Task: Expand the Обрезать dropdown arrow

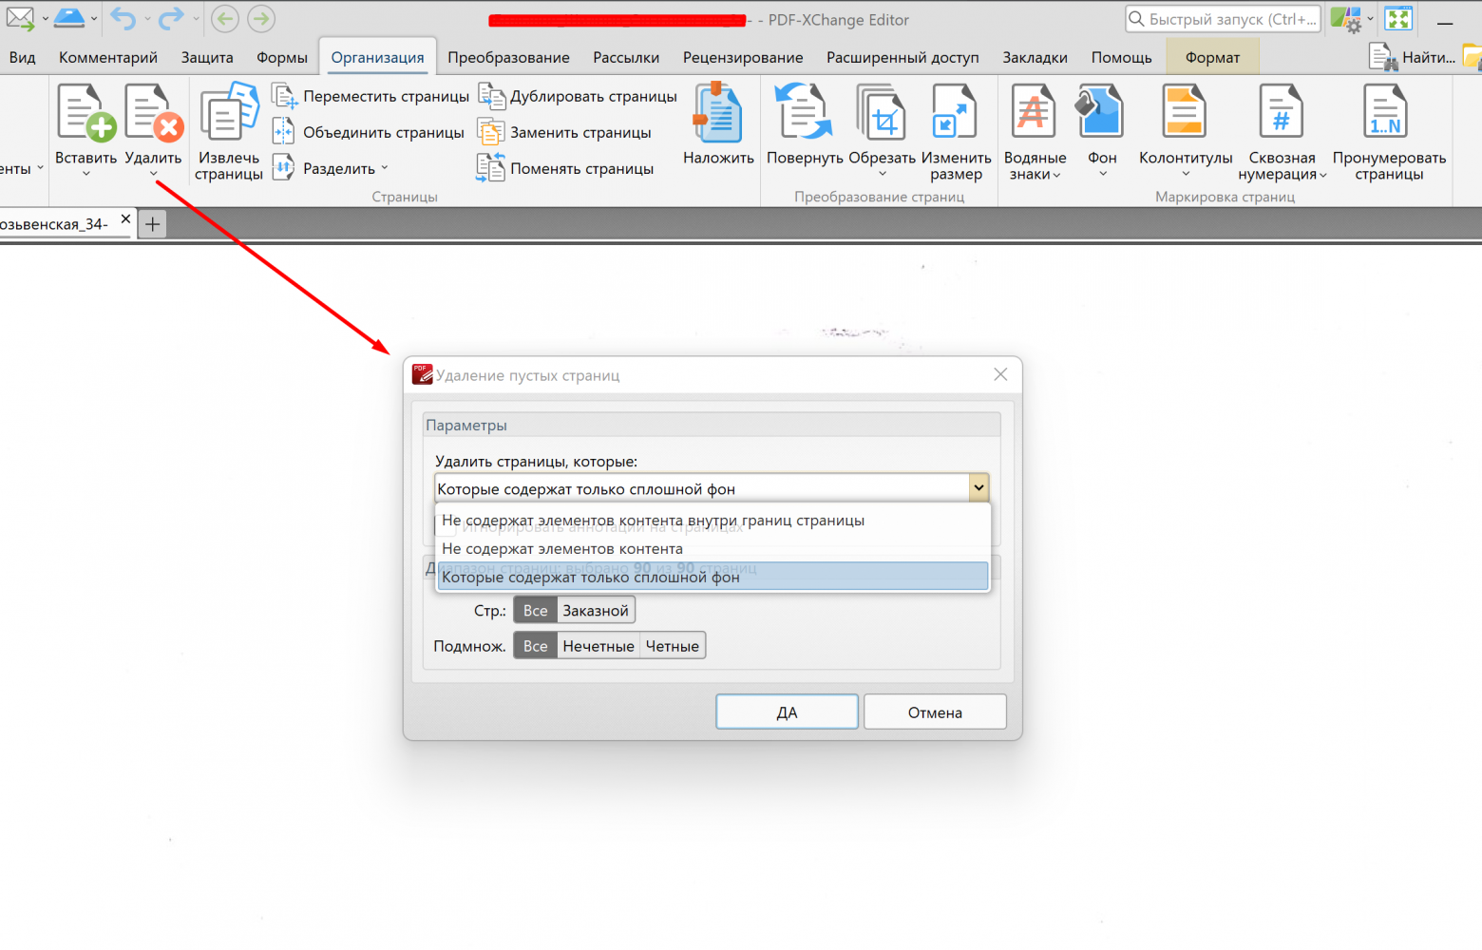Action: click(882, 174)
